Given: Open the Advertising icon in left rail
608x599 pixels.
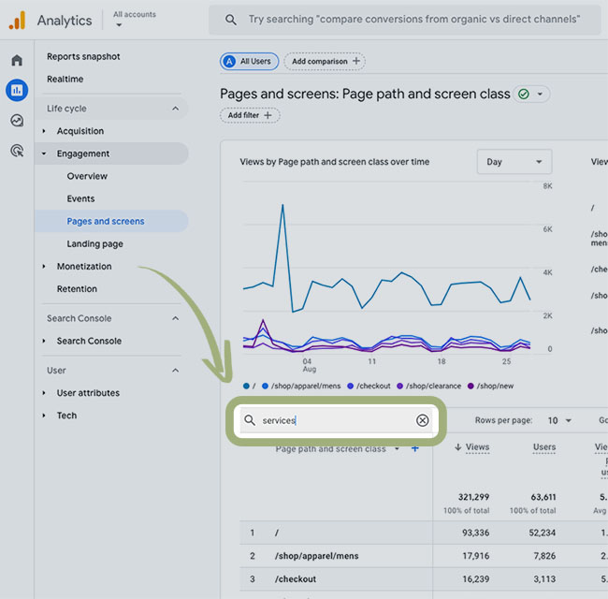Looking at the screenshot, I should tap(17, 151).
